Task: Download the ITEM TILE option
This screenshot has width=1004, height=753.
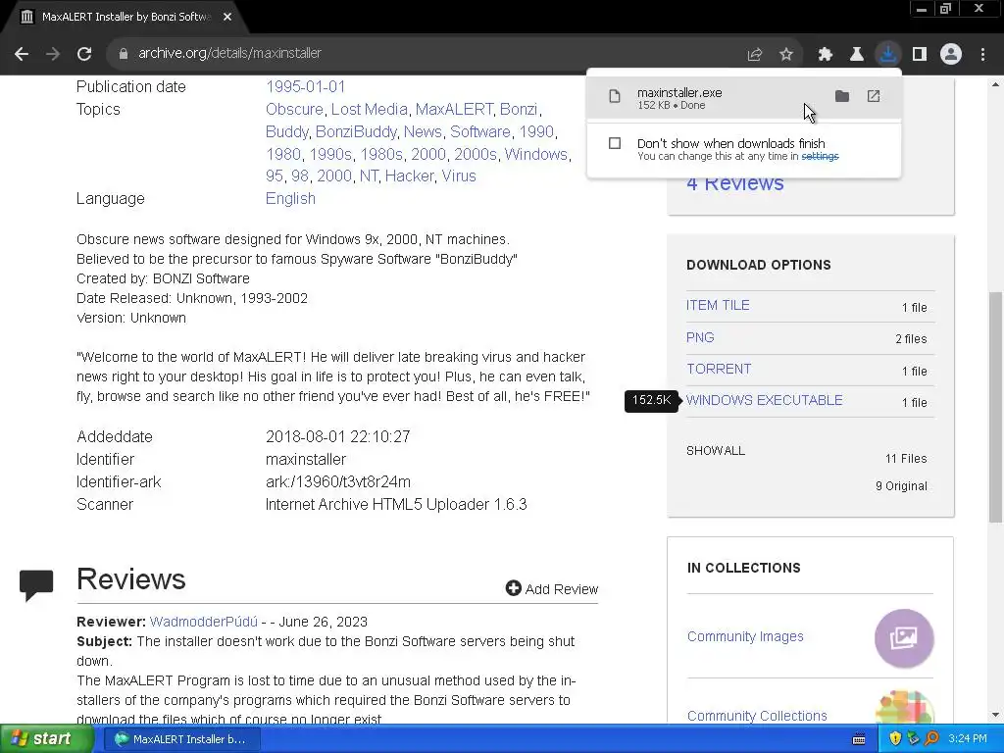Action: 718,306
